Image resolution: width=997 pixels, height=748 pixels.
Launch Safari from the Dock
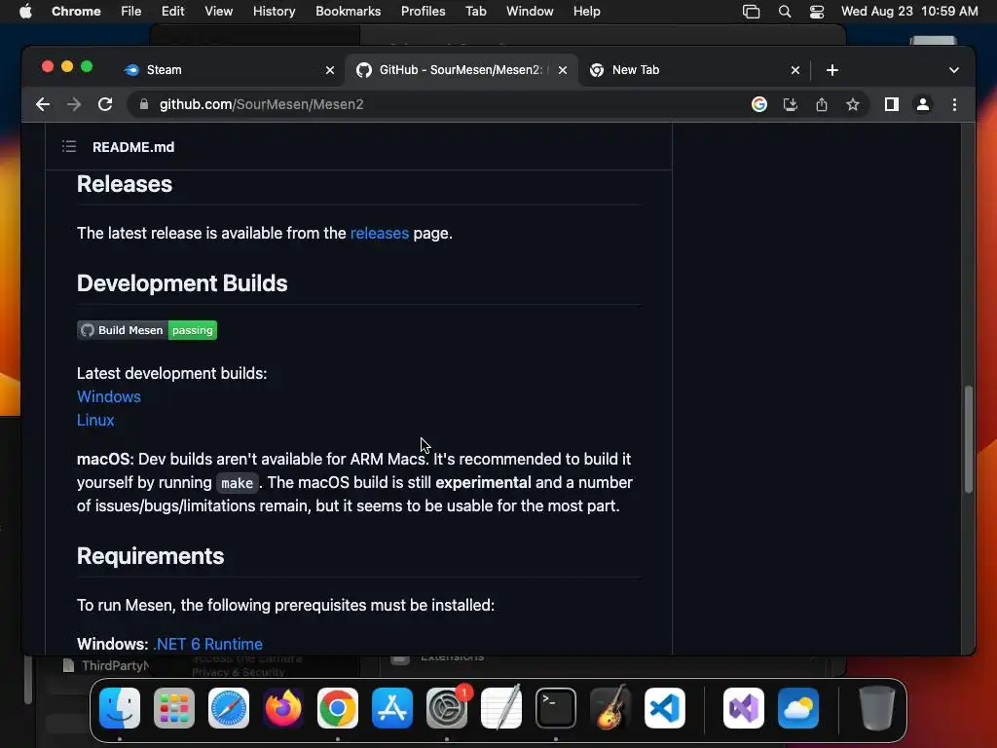click(x=229, y=708)
